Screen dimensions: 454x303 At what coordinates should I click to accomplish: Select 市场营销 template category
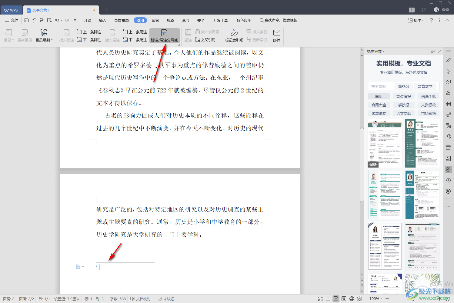[x=429, y=113]
